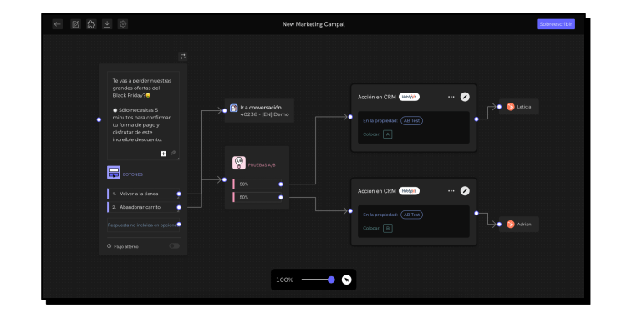This screenshot has height=313, width=627.
Task: Click output connector of Volver a la tienda
Action: [x=179, y=194]
